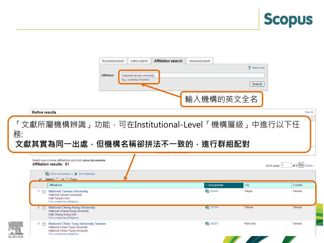Open the 31704 documents count link
324x243 pixels.
click(214, 207)
